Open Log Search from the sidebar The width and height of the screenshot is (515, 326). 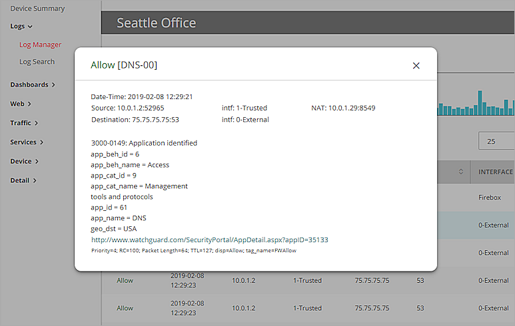click(x=37, y=61)
